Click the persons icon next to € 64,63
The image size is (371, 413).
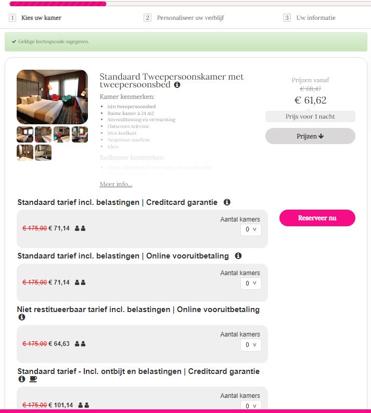point(80,344)
